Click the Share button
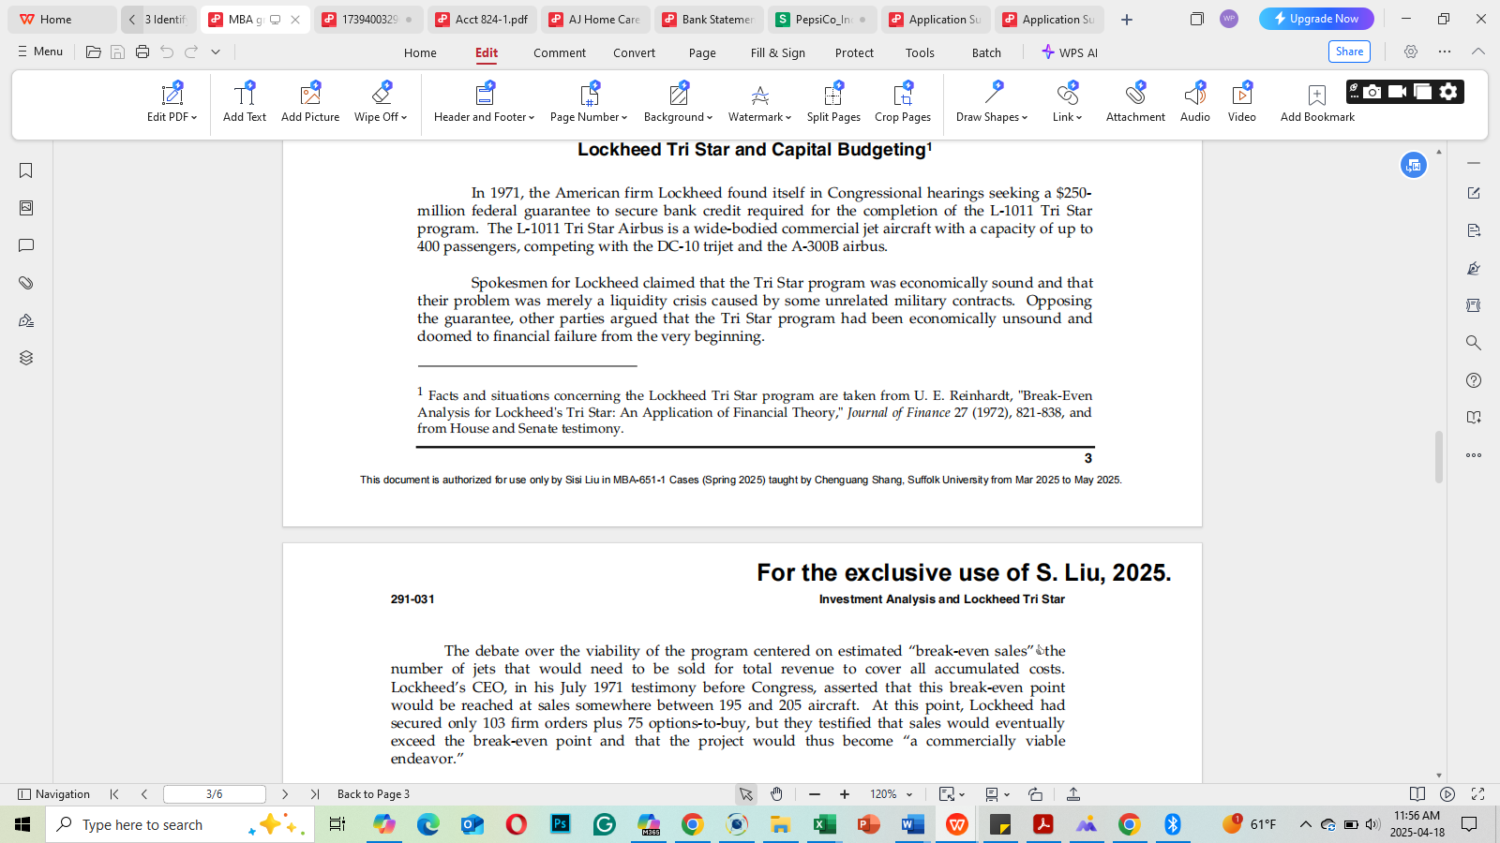The width and height of the screenshot is (1500, 843). tap(1349, 52)
